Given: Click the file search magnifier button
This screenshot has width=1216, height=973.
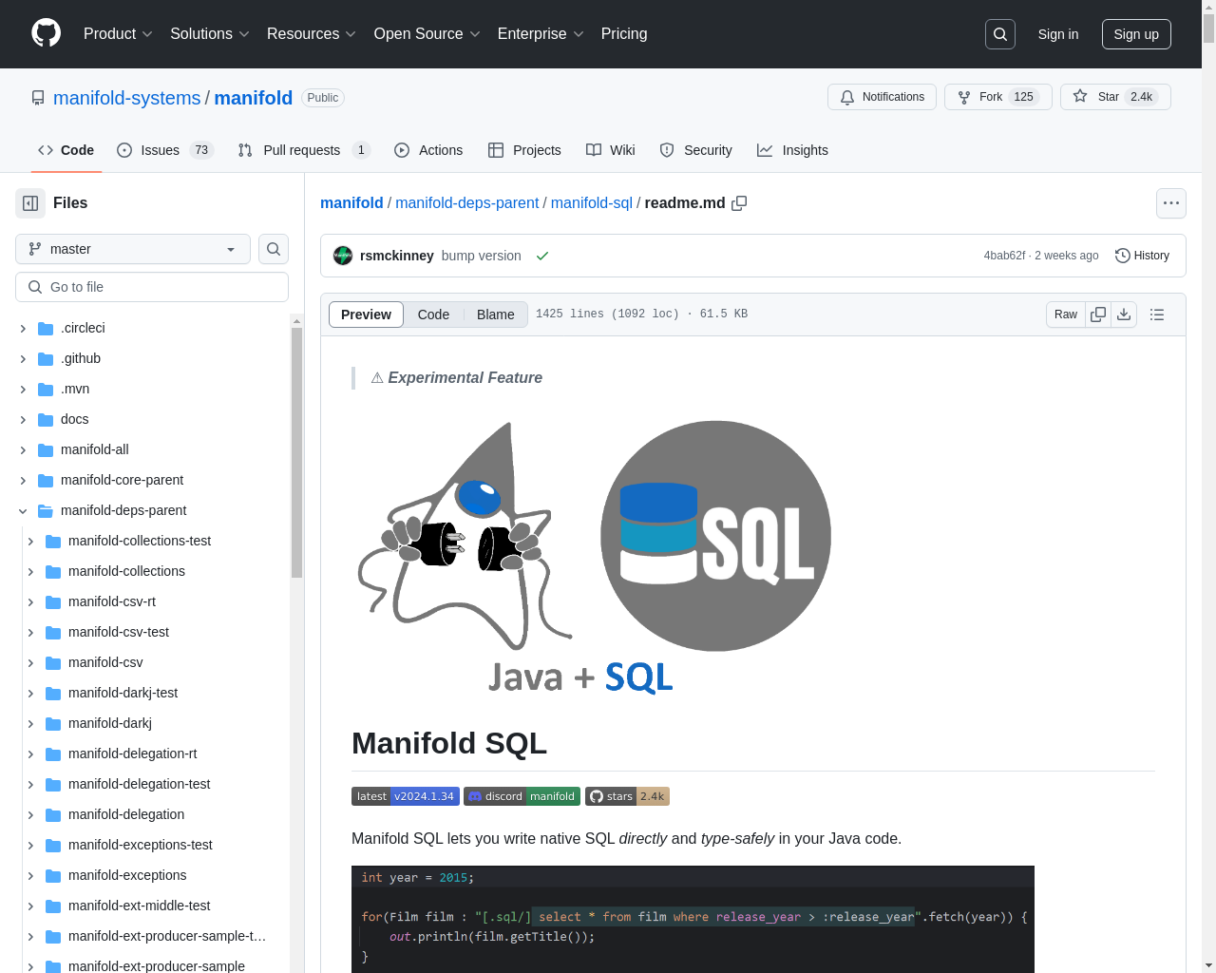Looking at the screenshot, I should coord(274,249).
